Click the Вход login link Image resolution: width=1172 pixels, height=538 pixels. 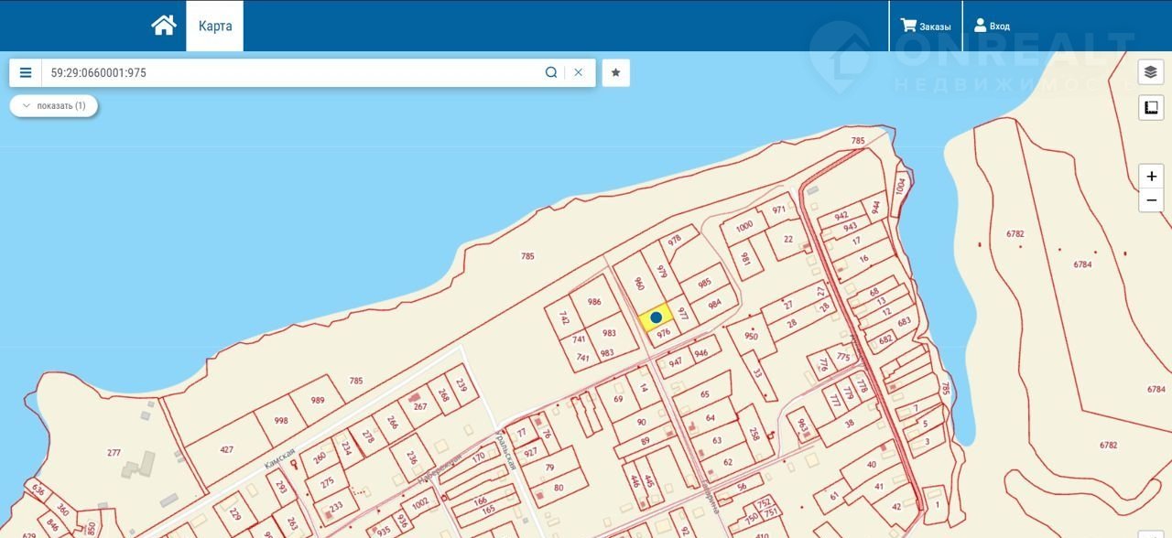point(992,26)
